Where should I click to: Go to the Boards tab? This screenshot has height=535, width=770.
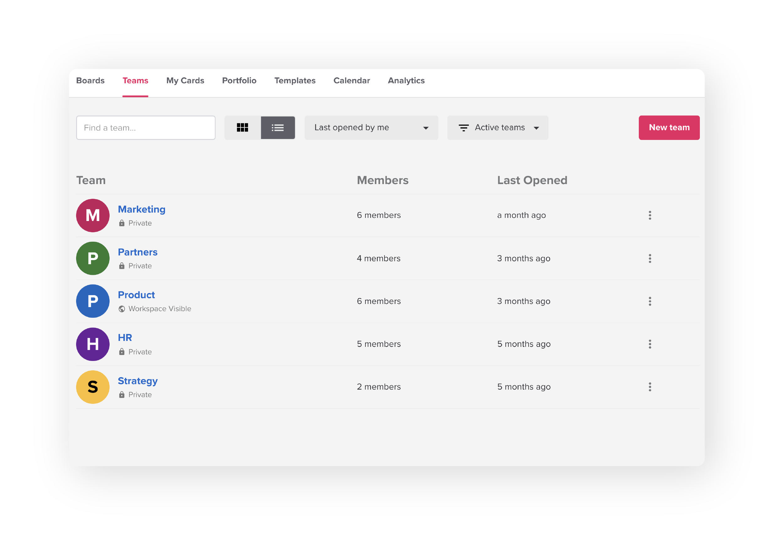(90, 80)
